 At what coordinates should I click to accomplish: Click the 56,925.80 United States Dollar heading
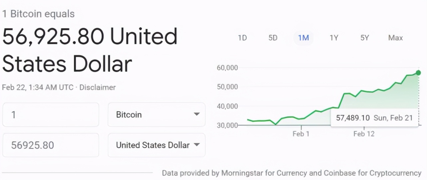90,50
